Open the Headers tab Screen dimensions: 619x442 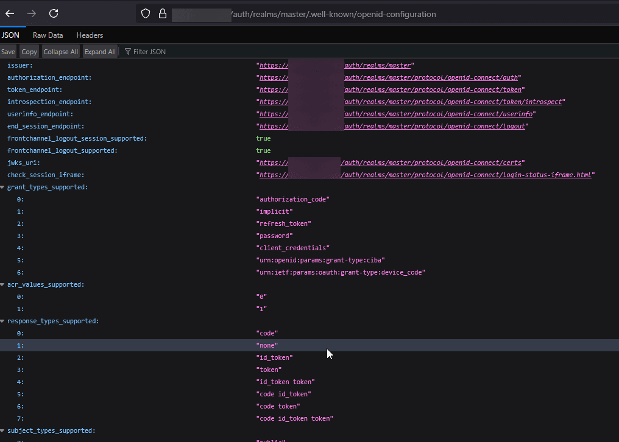pos(90,35)
